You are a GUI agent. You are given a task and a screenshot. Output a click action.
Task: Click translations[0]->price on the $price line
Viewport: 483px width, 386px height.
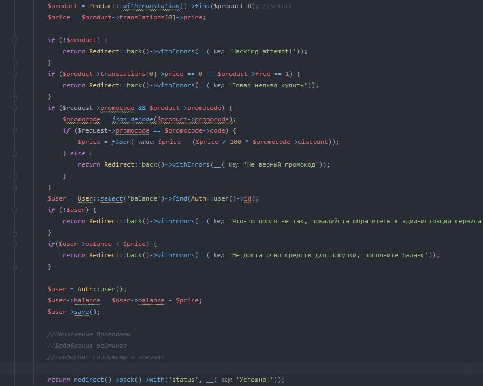tap(161, 18)
